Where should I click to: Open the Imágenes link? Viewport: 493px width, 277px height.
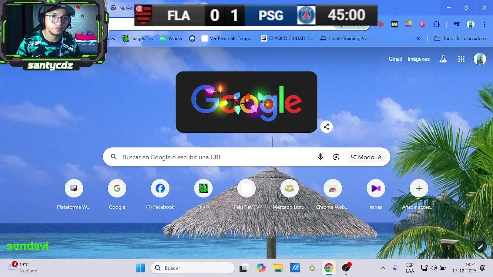coord(418,59)
